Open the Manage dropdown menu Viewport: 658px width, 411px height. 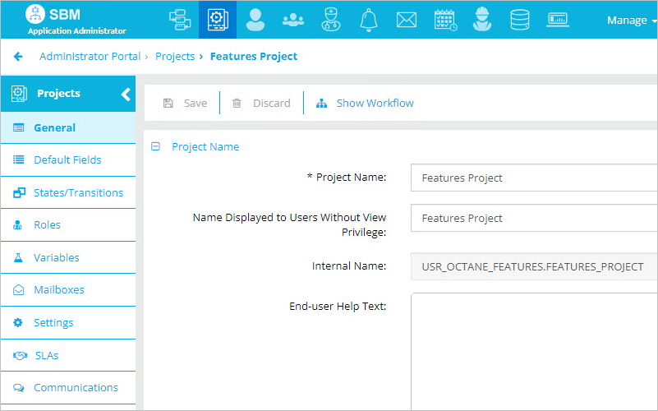pos(630,21)
